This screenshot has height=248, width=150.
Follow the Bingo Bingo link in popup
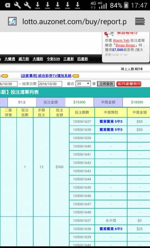[125, 45]
